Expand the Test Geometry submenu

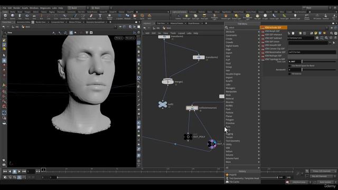(x=242, y=141)
